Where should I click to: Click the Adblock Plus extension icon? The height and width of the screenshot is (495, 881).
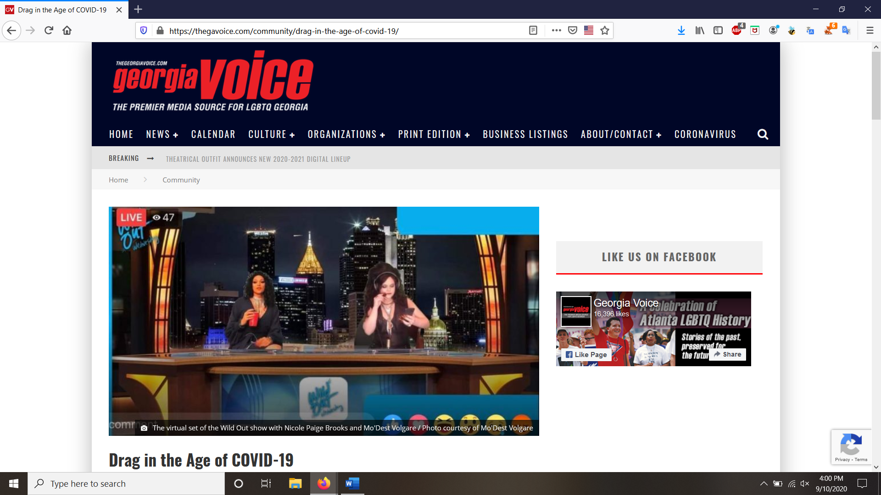736,31
